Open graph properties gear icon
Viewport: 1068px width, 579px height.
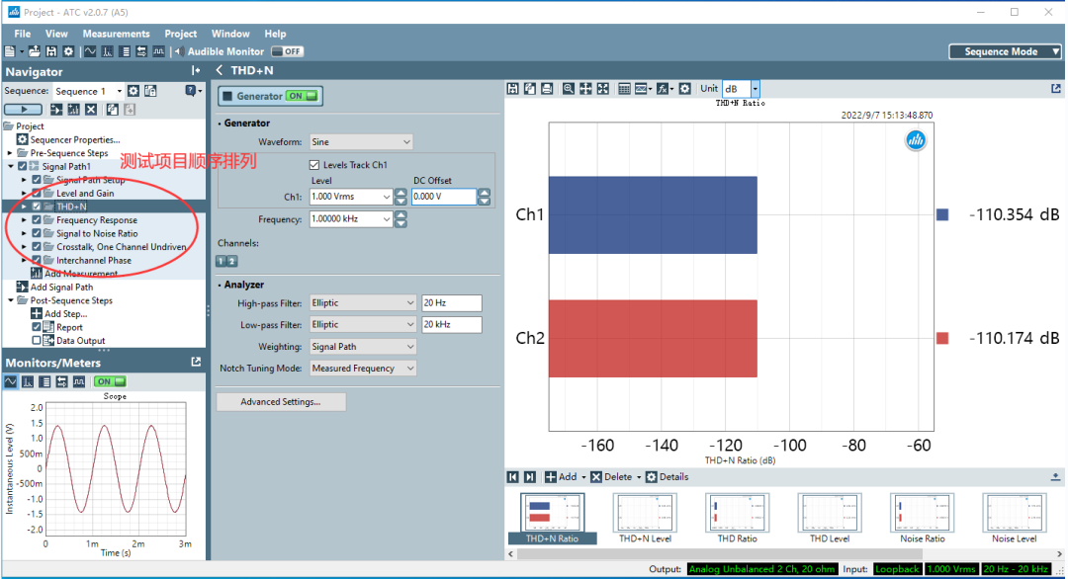pos(685,89)
